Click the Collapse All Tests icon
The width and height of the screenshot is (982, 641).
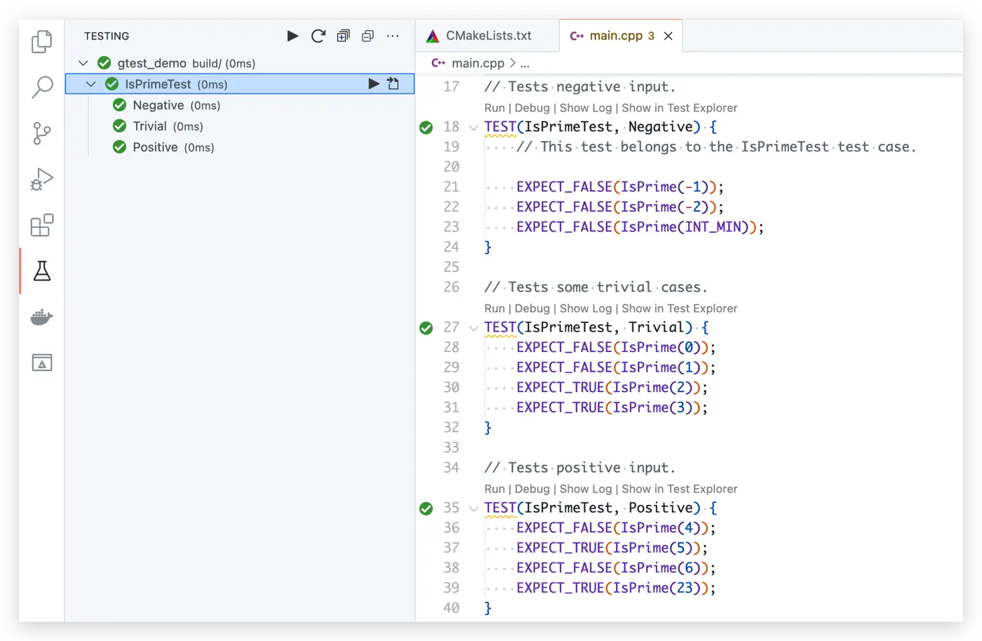pyautogui.click(x=368, y=36)
